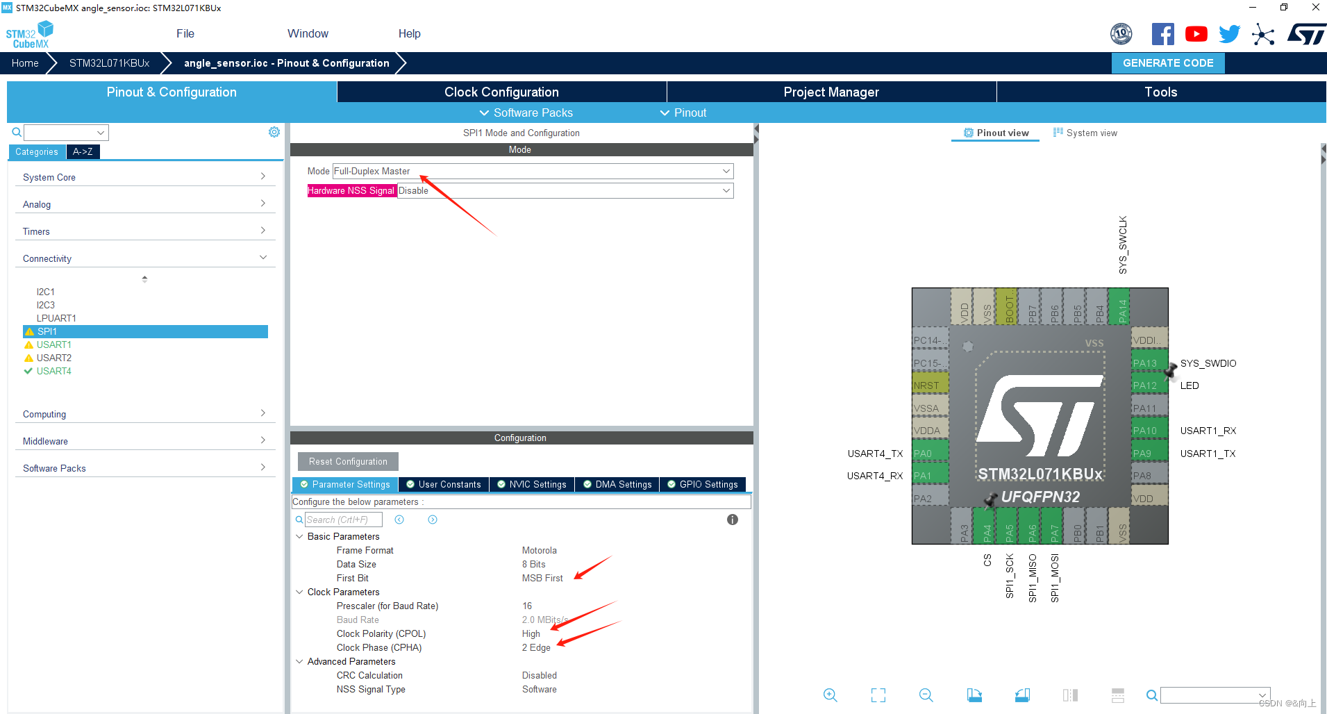Collapse Advanced Parameters section
1327x714 pixels.
coord(299,661)
